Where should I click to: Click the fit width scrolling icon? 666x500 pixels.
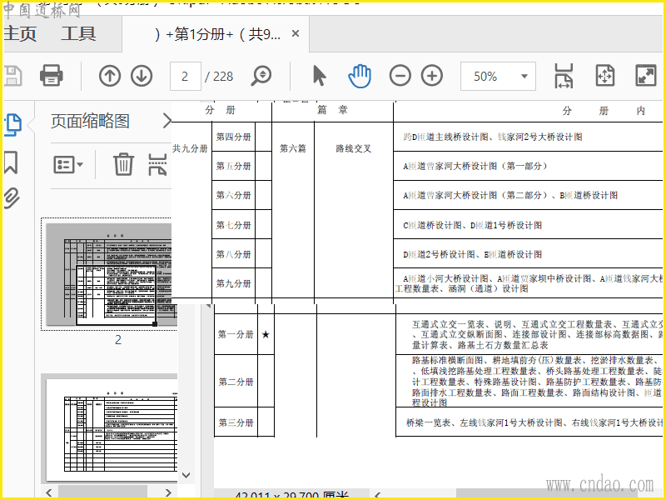(x=564, y=76)
